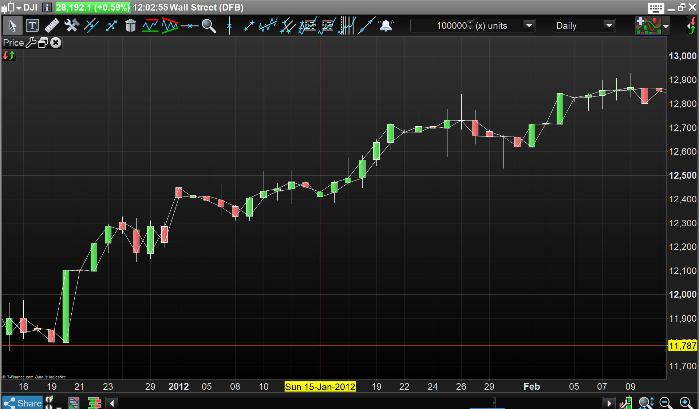699x409 pixels.
Task: Close the Price panel
Action: pos(56,43)
